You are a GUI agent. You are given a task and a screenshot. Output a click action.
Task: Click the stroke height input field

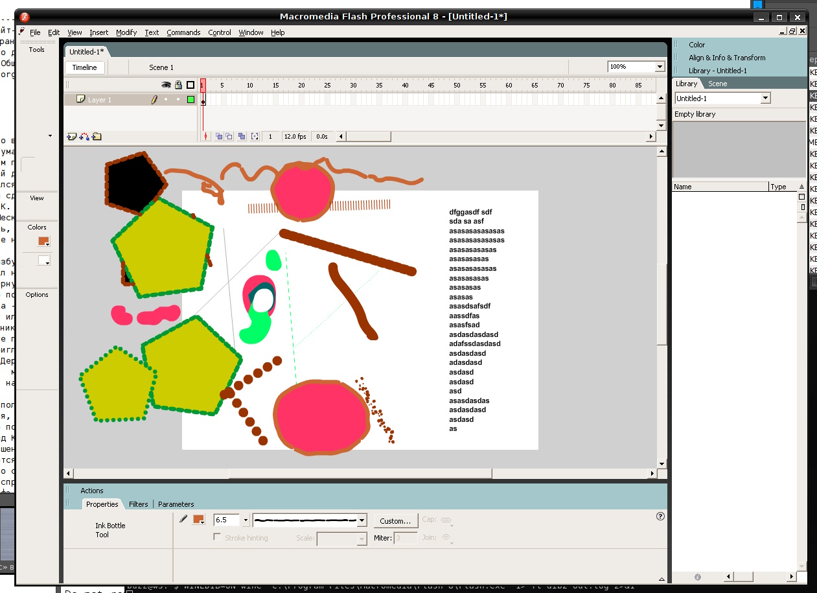pyautogui.click(x=227, y=520)
